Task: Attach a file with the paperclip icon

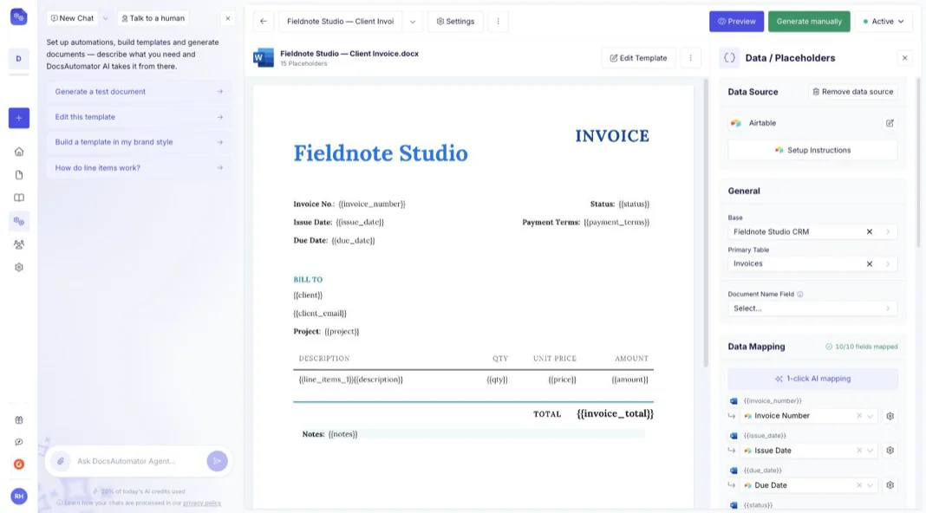Action: 60,461
